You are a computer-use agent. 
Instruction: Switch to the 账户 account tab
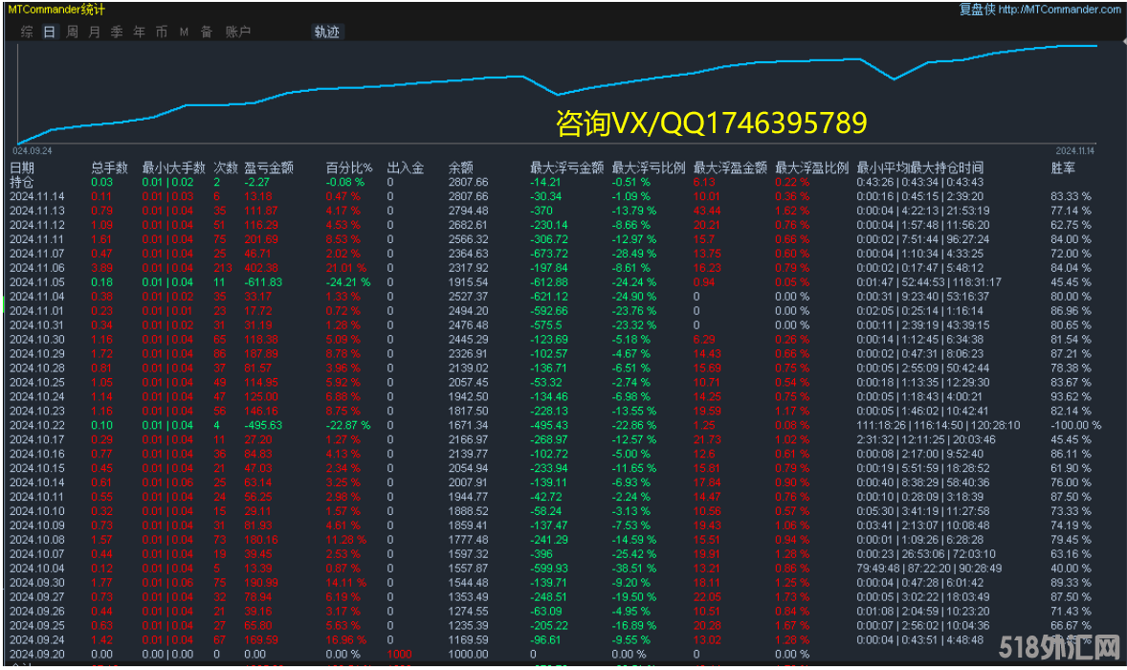point(238,32)
